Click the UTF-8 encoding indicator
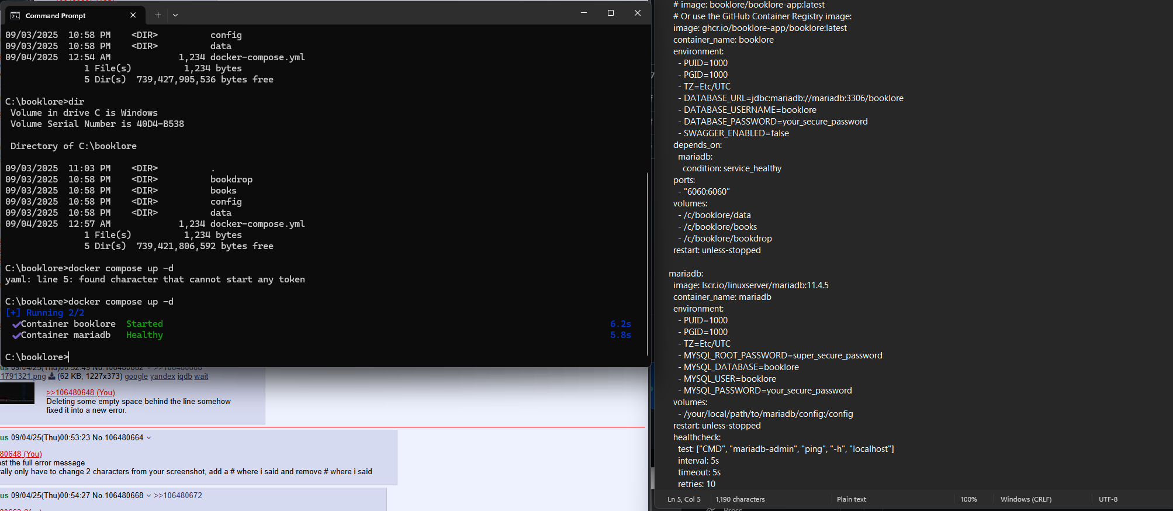 tap(1108, 499)
